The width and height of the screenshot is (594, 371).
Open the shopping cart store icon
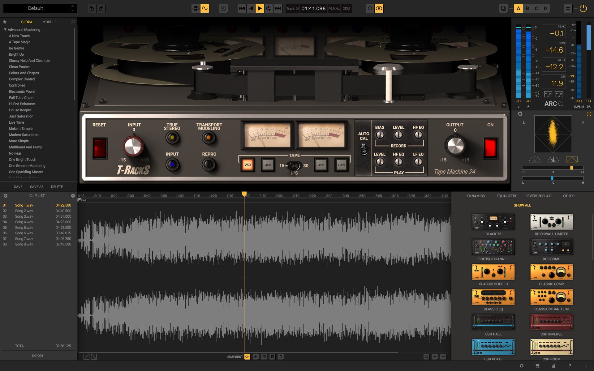click(x=537, y=366)
